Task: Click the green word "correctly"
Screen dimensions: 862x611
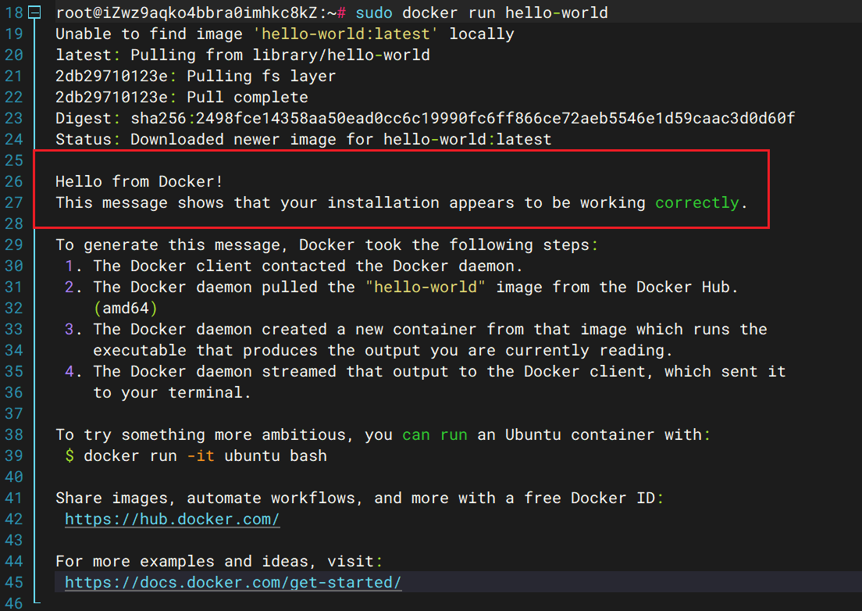Action: click(x=696, y=202)
